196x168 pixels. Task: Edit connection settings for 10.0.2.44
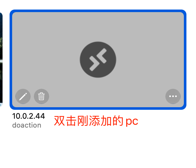[23, 96]
